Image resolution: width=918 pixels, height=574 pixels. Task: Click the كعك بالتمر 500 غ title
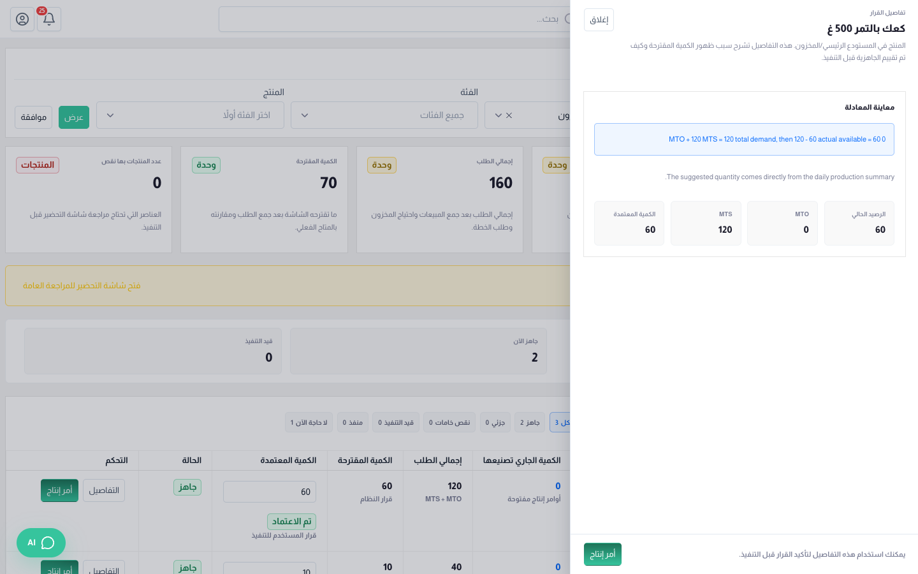[x=866, y=28]
